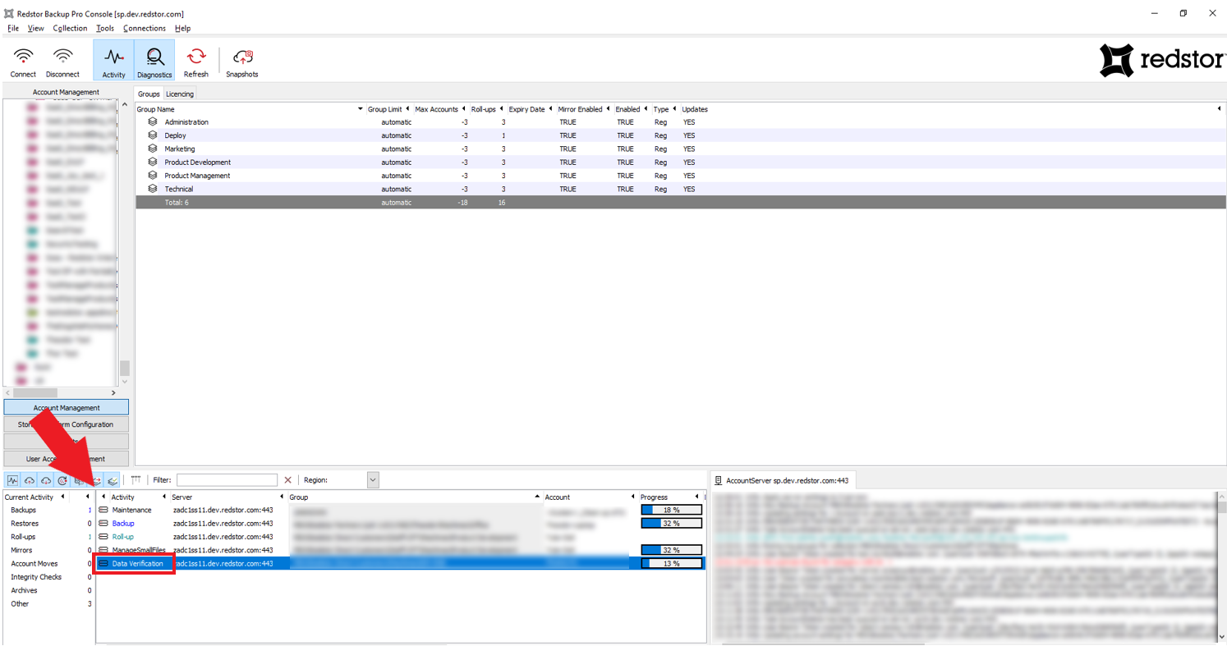Select Backups in Current Activity list
The width and height of the screenshot is (1227, 646).
(x=23, y=510)
